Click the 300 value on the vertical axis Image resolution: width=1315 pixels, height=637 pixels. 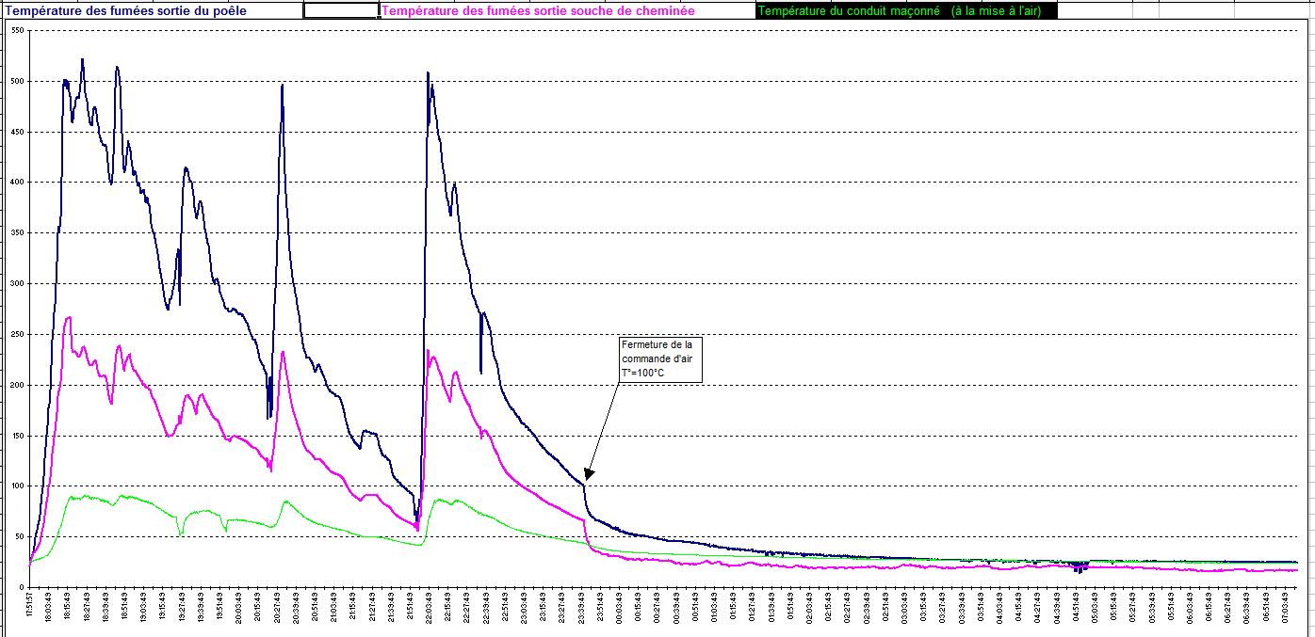pos(17,283)
